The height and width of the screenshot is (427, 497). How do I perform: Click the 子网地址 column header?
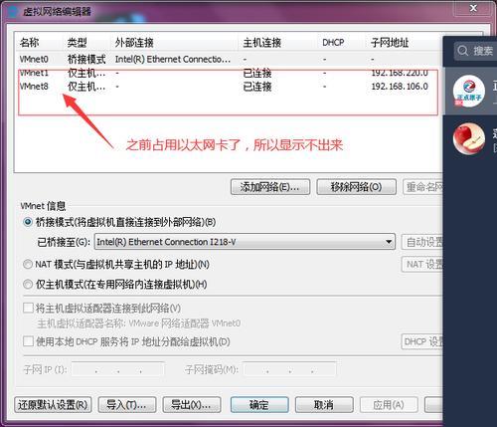click(405, 43)
